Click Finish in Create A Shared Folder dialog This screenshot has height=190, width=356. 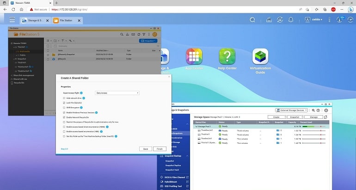click(x=160, y=149)
